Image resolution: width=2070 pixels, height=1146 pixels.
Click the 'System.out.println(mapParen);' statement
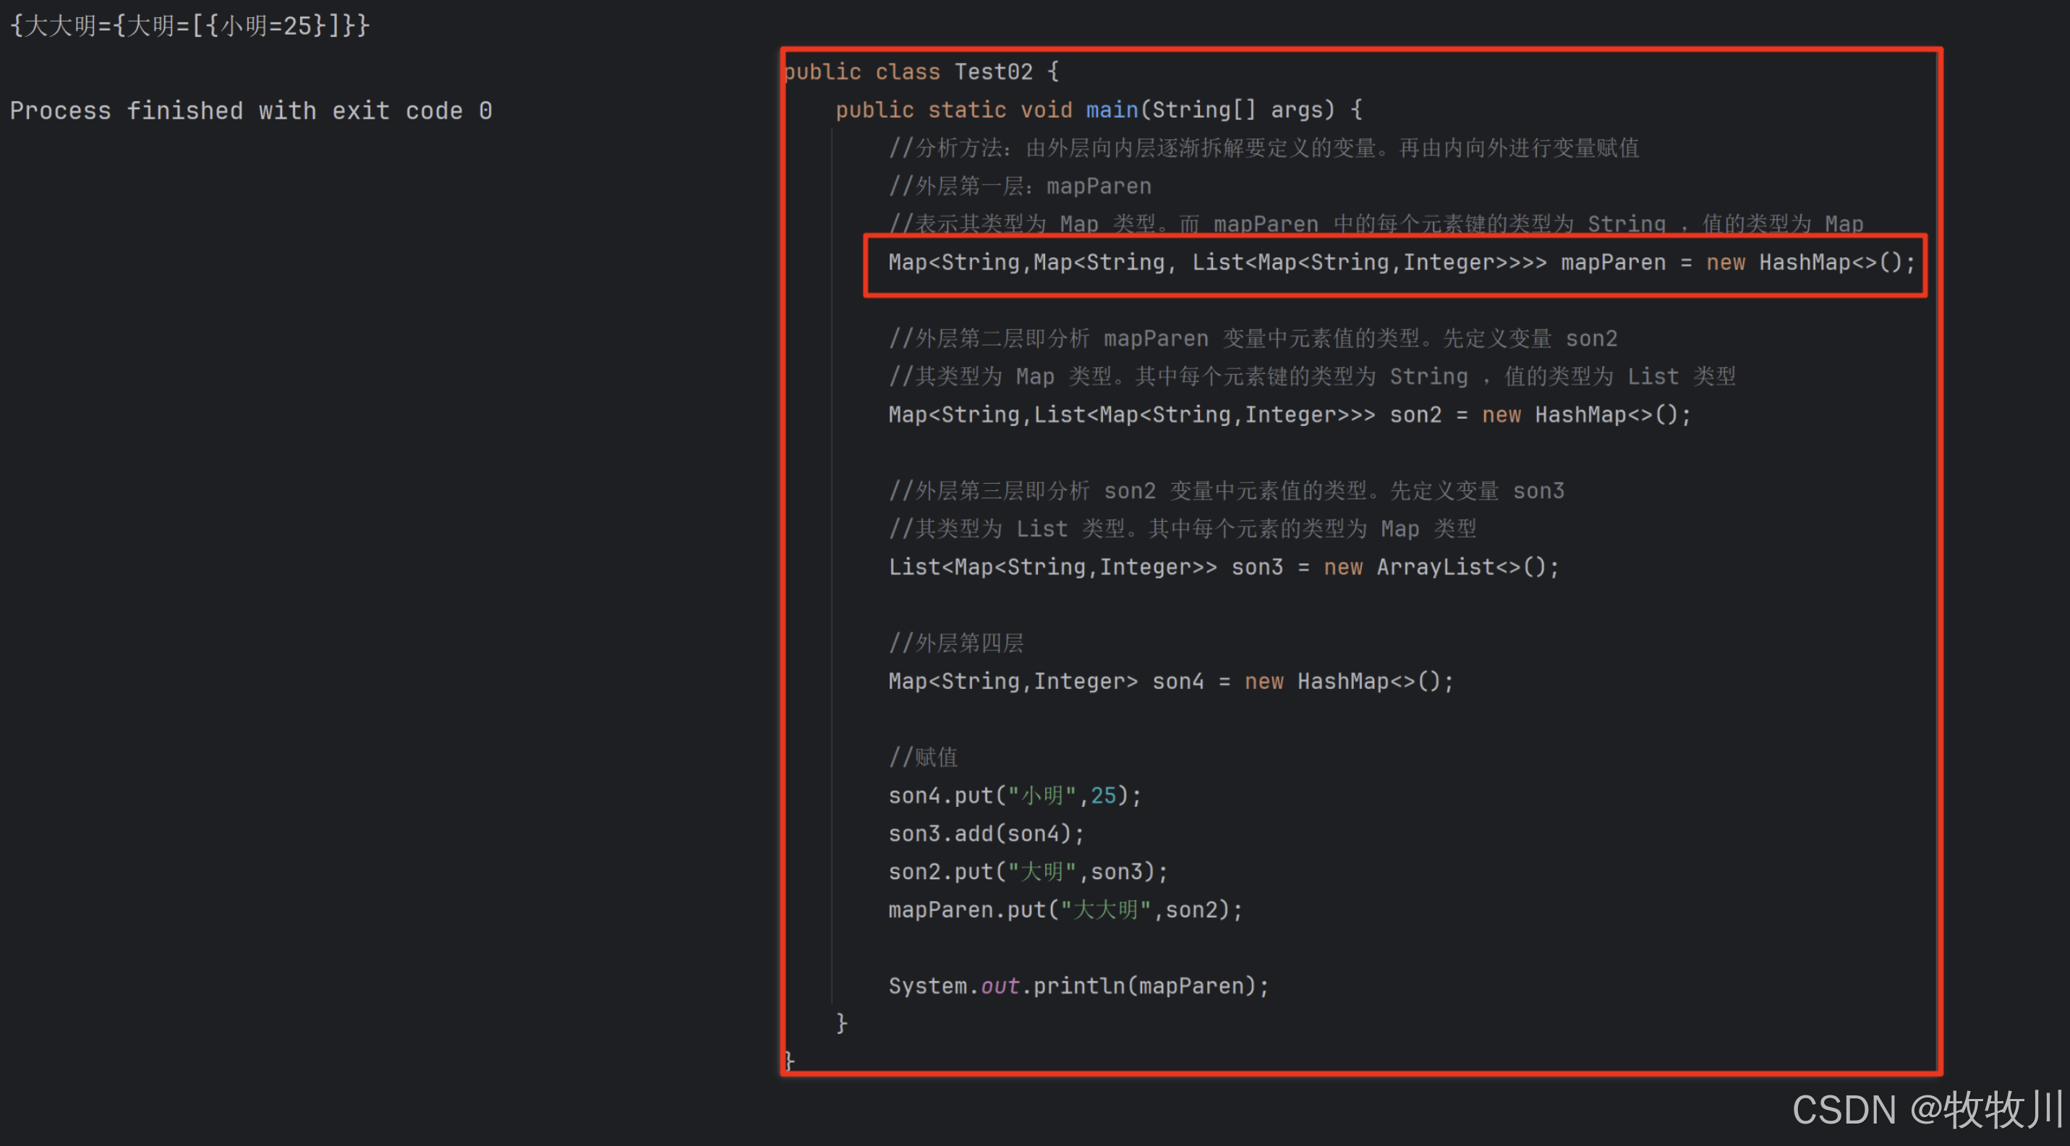[1078, 986]
